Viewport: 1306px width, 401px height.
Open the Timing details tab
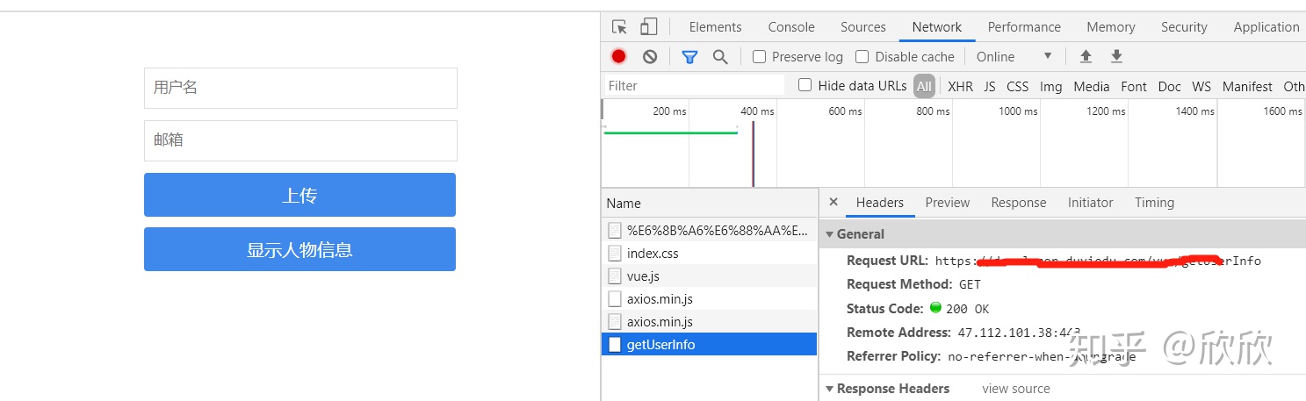click(1154, 202)
